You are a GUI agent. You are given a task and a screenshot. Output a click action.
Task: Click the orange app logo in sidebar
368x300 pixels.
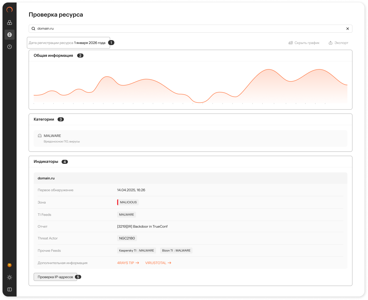click(x=10, y=10)
